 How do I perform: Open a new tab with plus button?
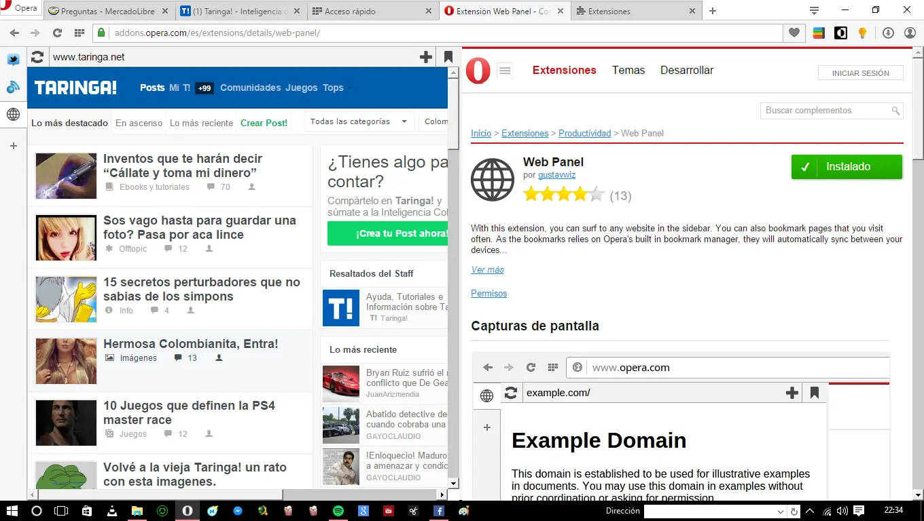pos(713,11)
